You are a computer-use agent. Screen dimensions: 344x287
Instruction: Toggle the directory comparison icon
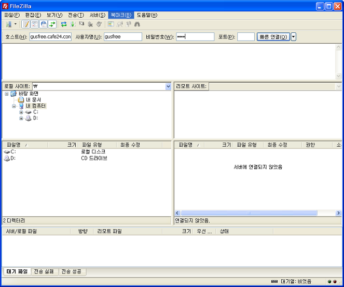pos(120,24)
